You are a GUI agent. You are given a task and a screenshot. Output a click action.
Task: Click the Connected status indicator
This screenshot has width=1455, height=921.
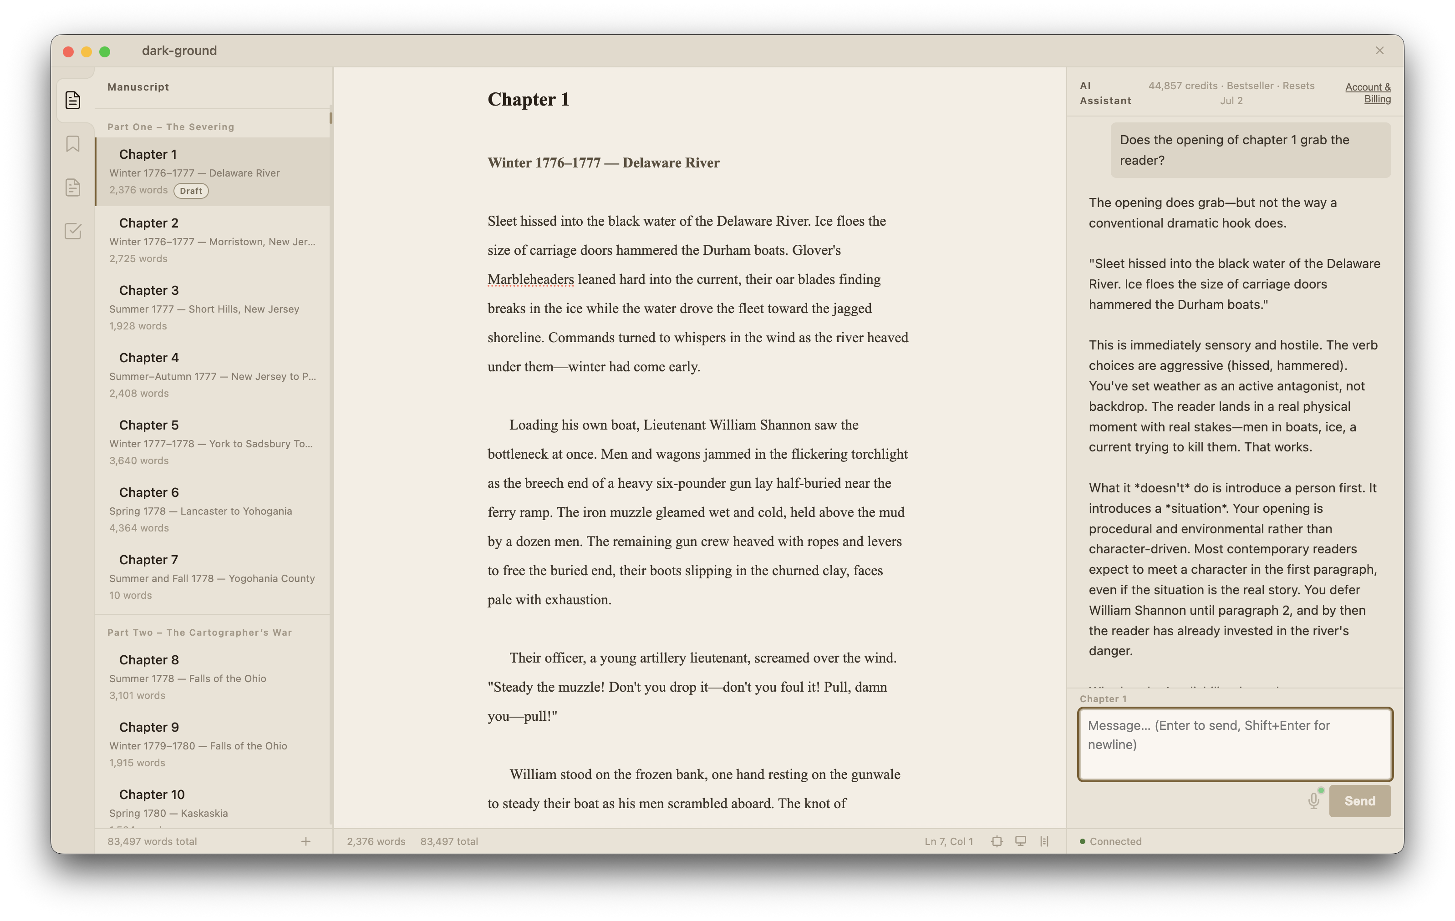point(1110,841)
